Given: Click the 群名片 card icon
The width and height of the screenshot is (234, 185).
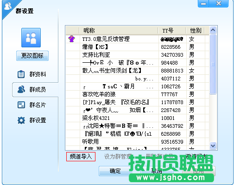Looking at the screenshot, I should (21, 105).
